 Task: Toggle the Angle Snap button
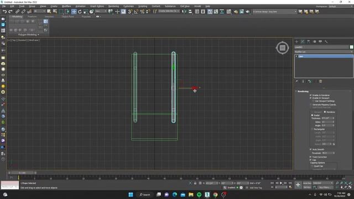136,12
